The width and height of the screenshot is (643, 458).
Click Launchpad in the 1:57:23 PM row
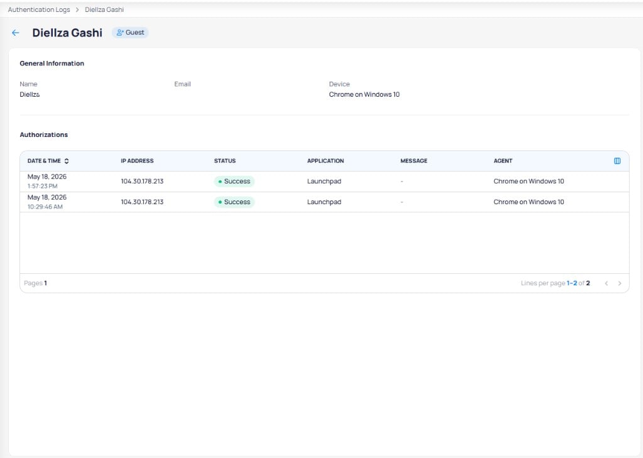tap(324, 182)
